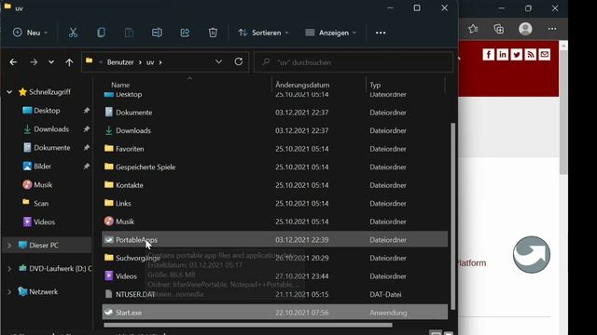Collapse the Schnellzugriff tree node
Viewport: 597px width, 335px height.
[x=9, y=92]
